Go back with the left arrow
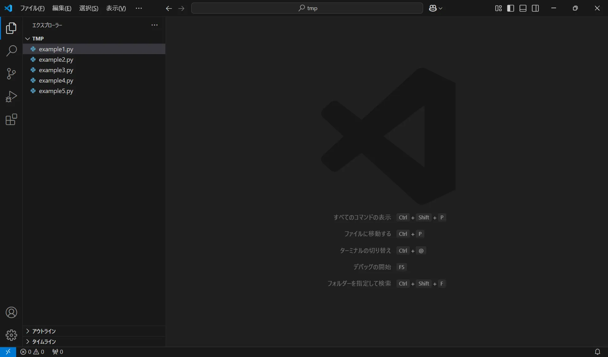Image resolution: width=608 pixels, height=357 pixels. (x=169, y=8)
